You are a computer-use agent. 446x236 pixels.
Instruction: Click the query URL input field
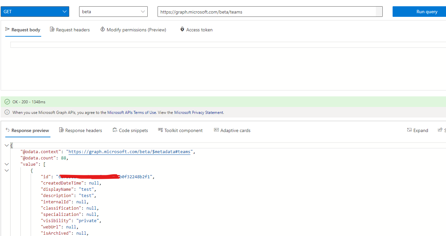pos(270,12)
